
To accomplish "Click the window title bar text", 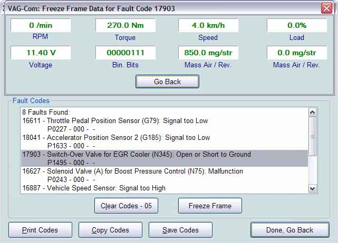I will click(x=91, y=8).
